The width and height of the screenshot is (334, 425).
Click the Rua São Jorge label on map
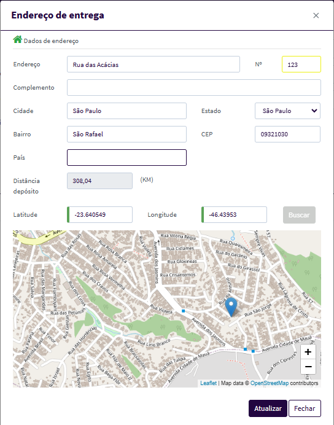(x=258, y=310)
